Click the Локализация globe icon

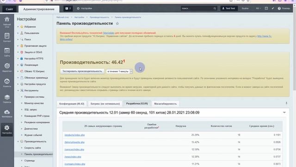(x=22, y=65)
